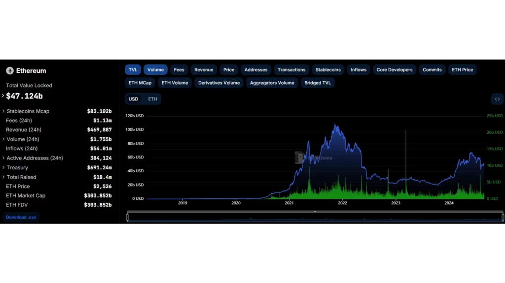The height and width of the screenshot is (283, 505).
Task: Click the Fees (24h) label
Action: coord(19,121)
